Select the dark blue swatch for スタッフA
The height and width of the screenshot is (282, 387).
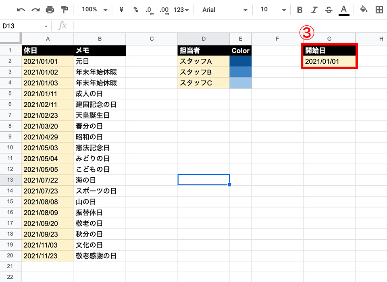(241, 61)
